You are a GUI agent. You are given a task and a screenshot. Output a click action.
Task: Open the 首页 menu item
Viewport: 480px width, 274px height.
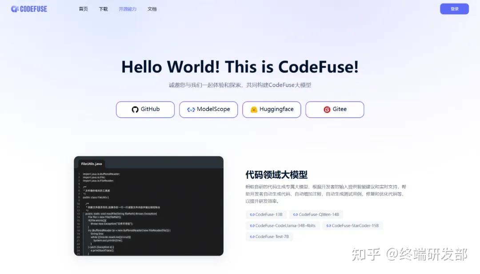[83, 9]
